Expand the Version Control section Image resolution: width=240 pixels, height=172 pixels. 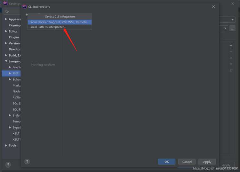tap(6, 43)
